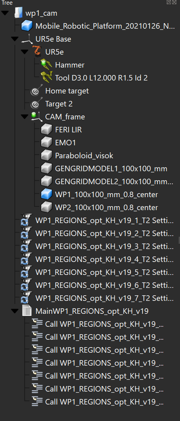Viewport: 180px width, 421px height.
Task: Select the Tool D3.0 L12.000 tool icon
Action: tap(46, 78)
